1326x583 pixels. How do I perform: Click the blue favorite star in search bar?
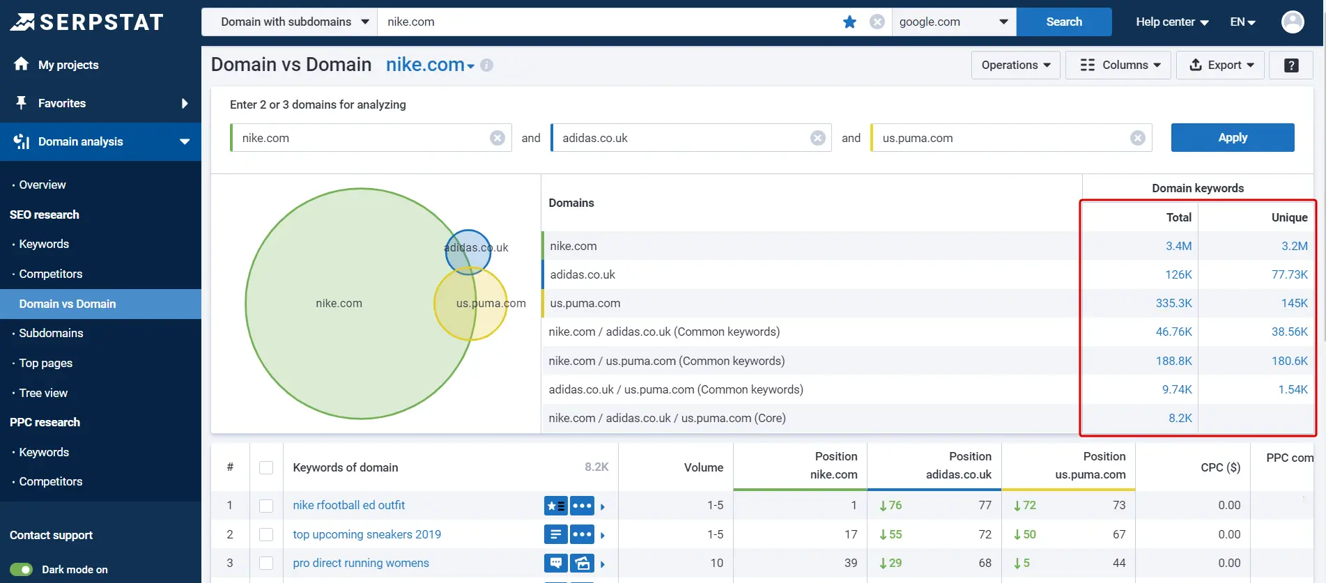coord(849,22)
